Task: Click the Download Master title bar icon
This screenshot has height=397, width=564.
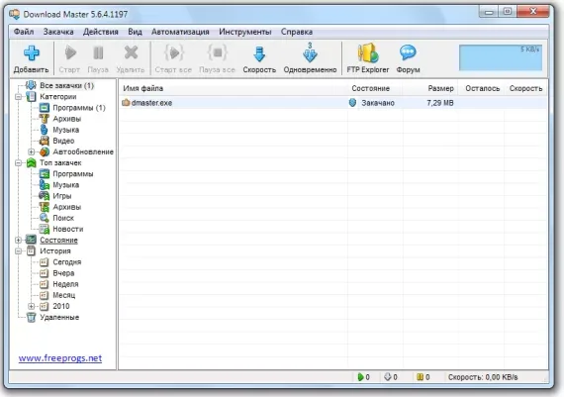Action: tap(15, 14)
